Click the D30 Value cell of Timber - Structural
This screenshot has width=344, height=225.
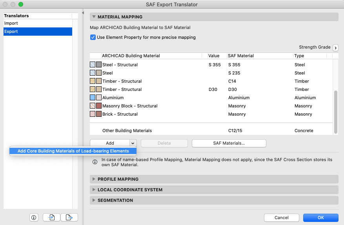213,89
